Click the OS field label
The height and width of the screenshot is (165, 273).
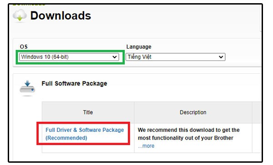24,47
